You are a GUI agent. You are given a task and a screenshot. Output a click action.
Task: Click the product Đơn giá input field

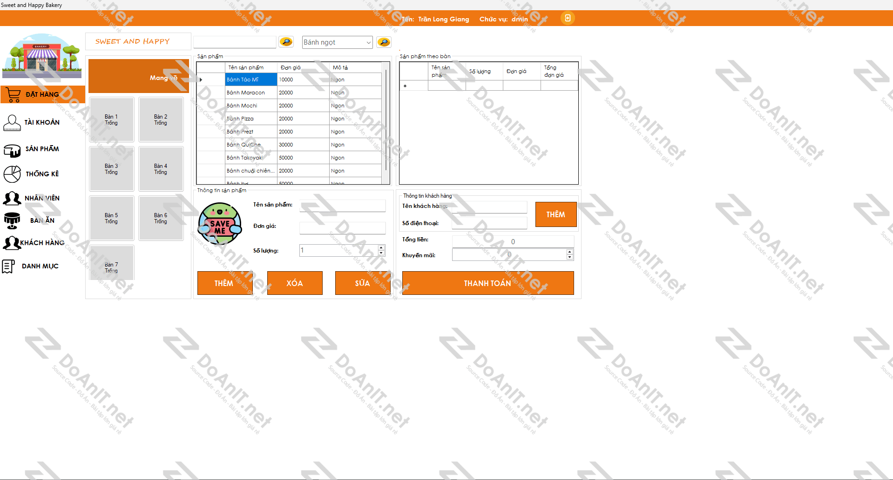pyautogui.click(x=343, y=228)
